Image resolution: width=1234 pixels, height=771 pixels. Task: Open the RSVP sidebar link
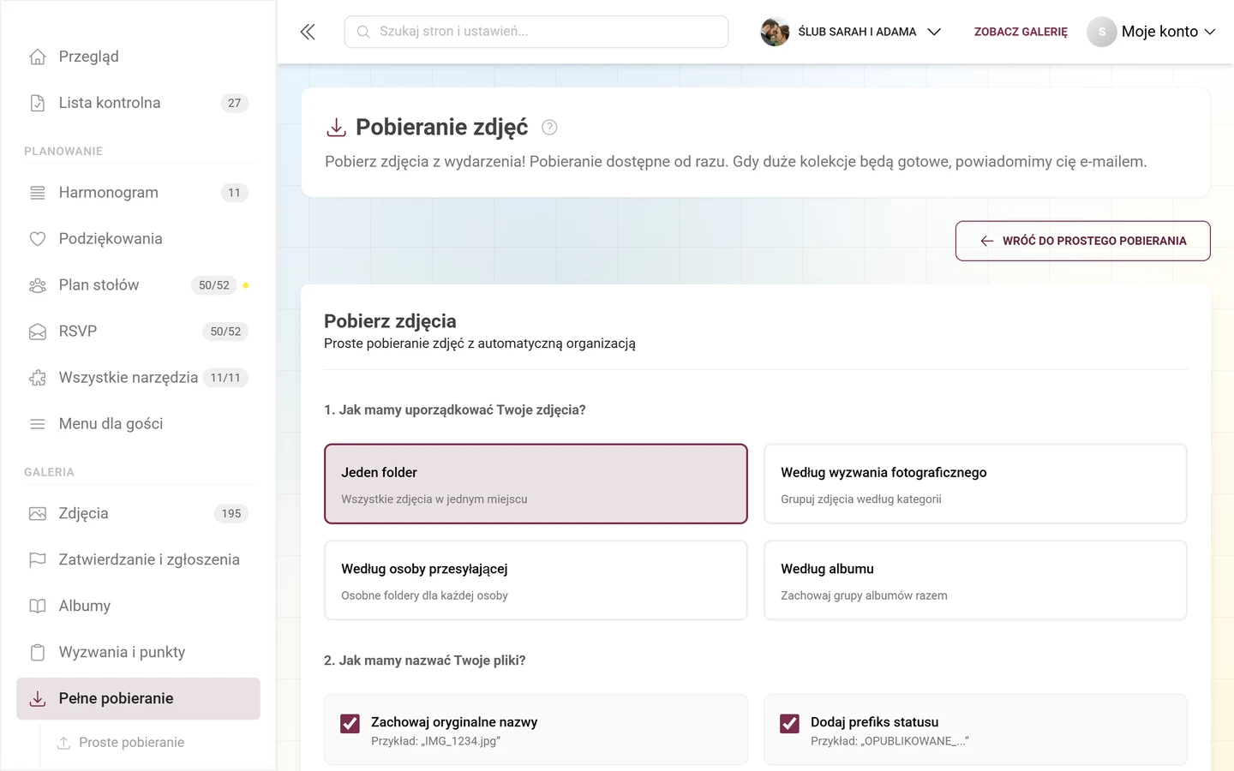click(x=138, y=332)
